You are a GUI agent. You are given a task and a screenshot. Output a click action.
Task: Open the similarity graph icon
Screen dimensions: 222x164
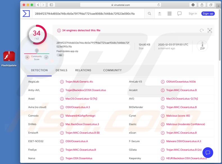pos(210,30)
